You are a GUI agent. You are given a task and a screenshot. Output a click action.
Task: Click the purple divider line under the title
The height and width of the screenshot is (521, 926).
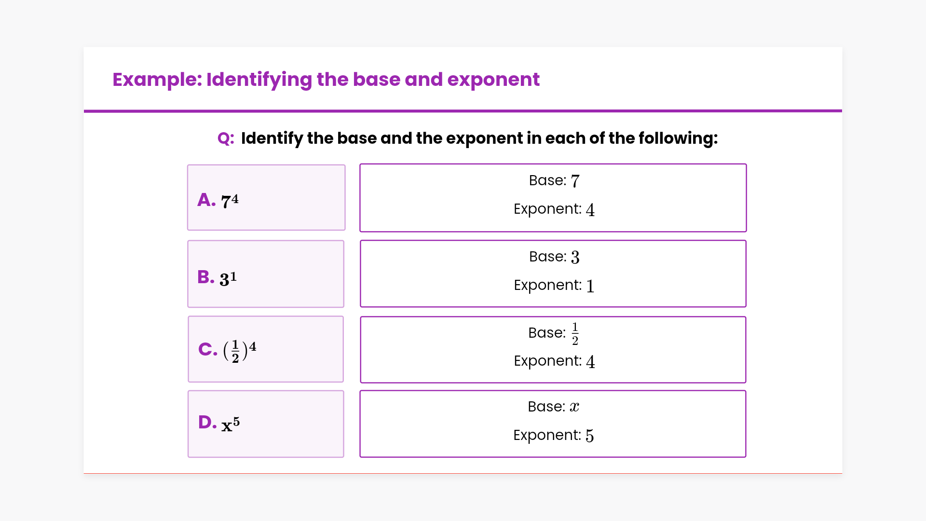coord(463,111)
